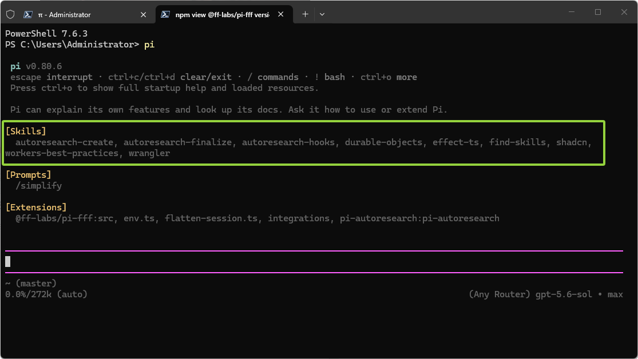Click the pi v0.80.6 version text
The height and width of the screenshot is (359, 638).
click(x=36, y=66)
